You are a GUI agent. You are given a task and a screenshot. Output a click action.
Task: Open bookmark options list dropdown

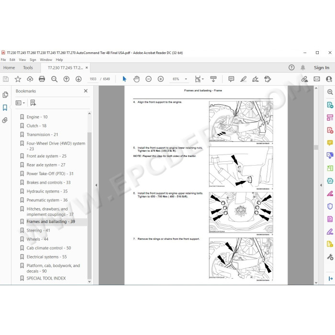[x=20, y=103]
